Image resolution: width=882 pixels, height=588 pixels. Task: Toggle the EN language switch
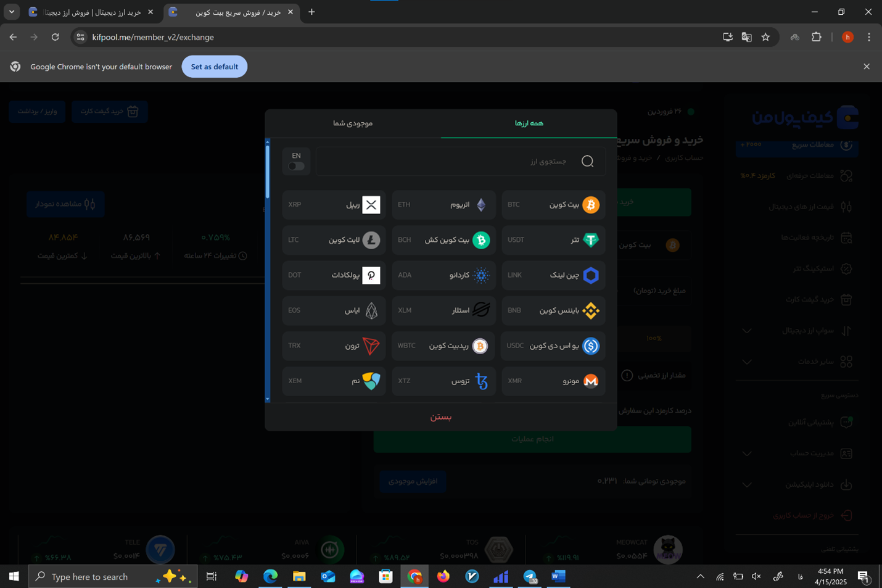coord(296,166)
